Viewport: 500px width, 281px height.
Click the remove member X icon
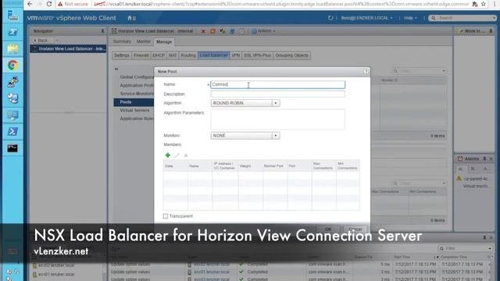[186, 155]
